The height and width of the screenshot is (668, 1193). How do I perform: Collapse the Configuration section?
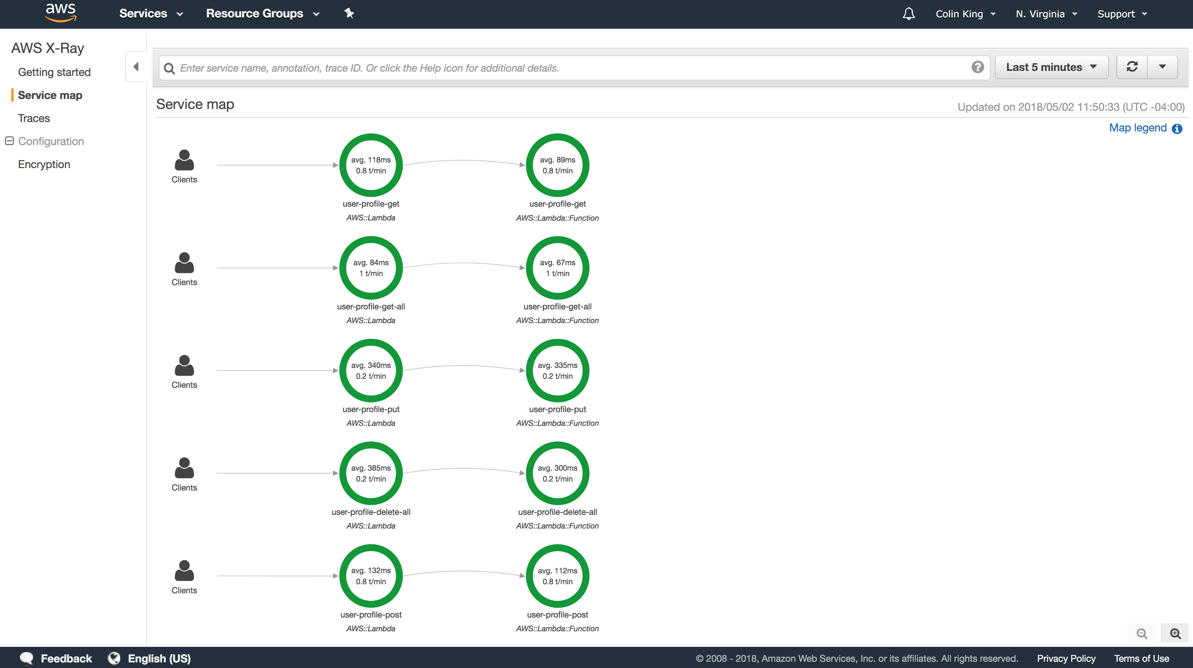click(x=9, y=141)
